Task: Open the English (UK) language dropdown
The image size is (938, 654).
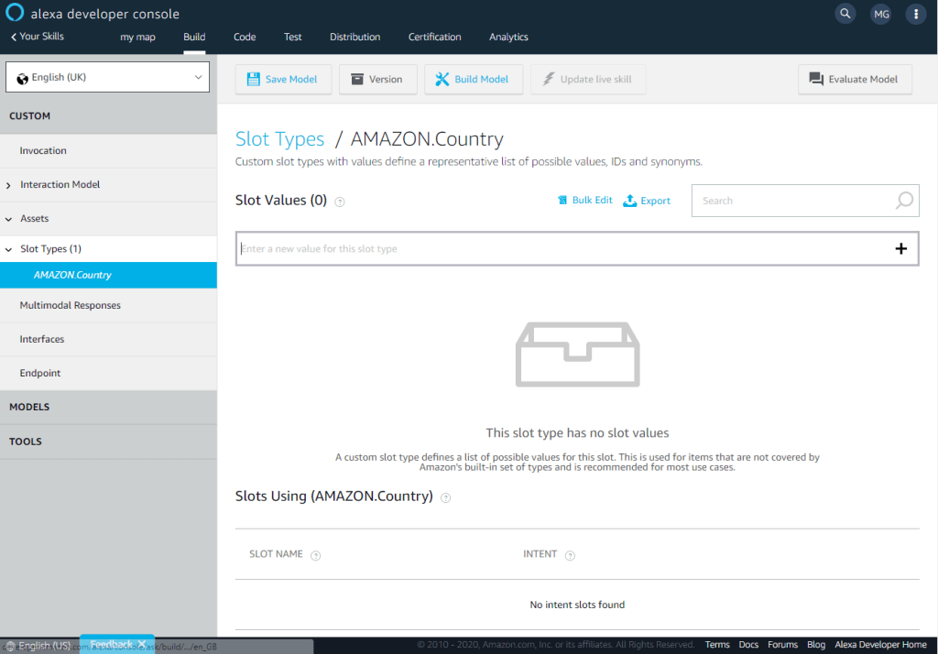Action: [x=108, y=78]
